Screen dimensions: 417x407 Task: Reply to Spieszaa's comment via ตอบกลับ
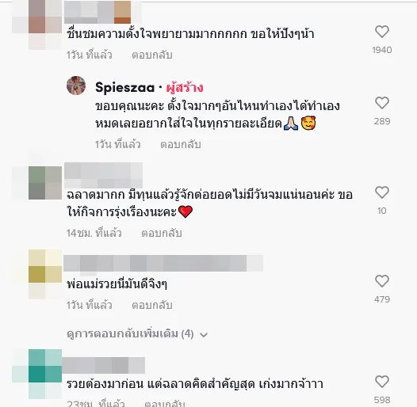(x=181, y=145)
